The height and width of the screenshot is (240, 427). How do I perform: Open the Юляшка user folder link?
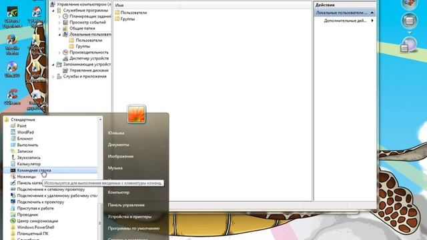(x=116, y=133)
